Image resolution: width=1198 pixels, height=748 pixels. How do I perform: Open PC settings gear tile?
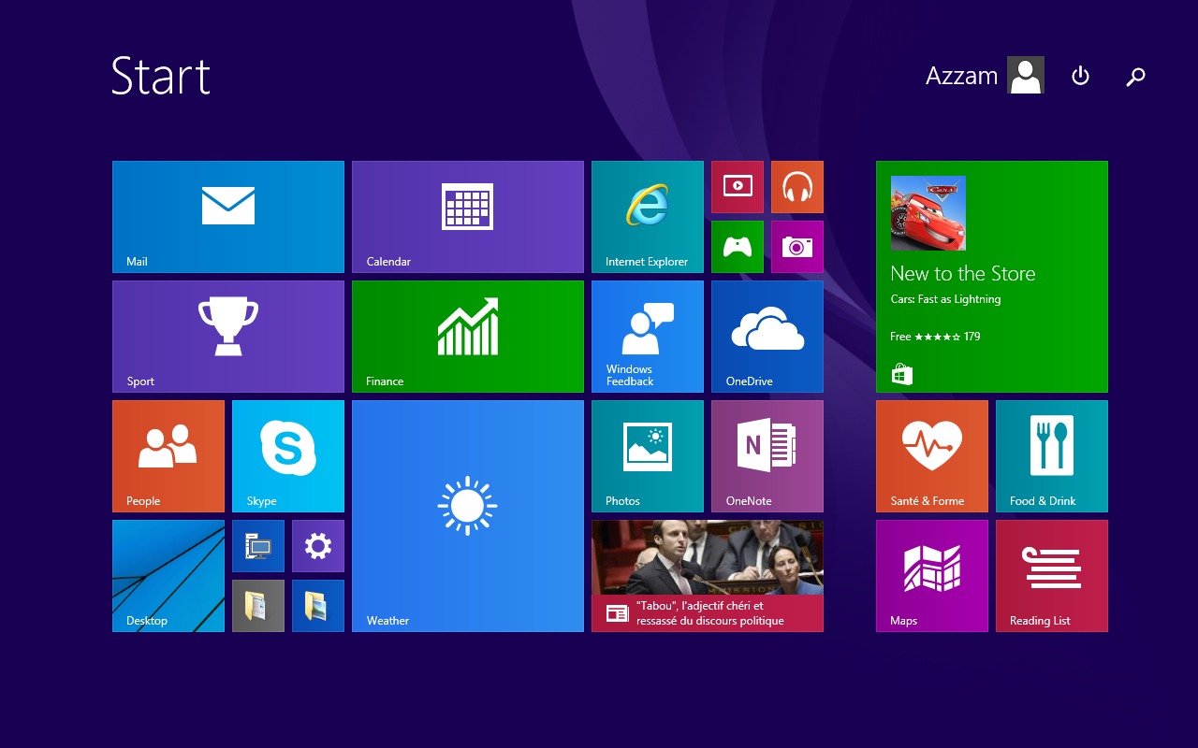pos(318,546)
